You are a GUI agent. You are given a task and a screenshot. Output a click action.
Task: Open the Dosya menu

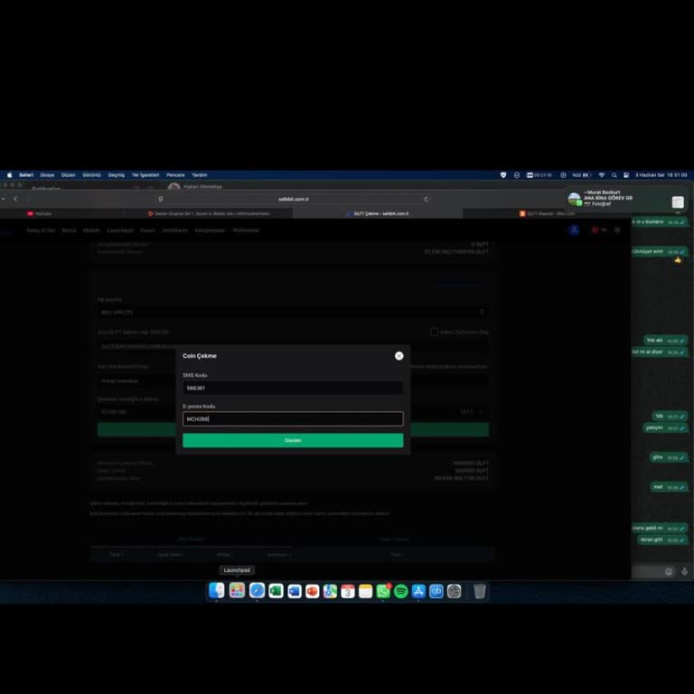click(47, 174)
